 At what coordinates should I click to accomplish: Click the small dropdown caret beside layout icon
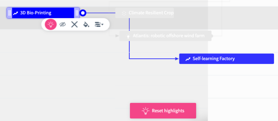[102, 25]
